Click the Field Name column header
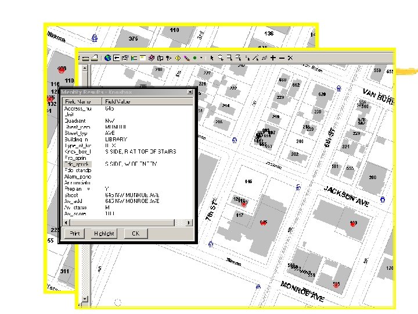 coord(82,101)
